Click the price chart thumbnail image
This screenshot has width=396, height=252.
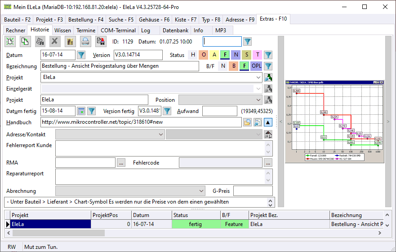pyautogui.click(x=335, y=121)
